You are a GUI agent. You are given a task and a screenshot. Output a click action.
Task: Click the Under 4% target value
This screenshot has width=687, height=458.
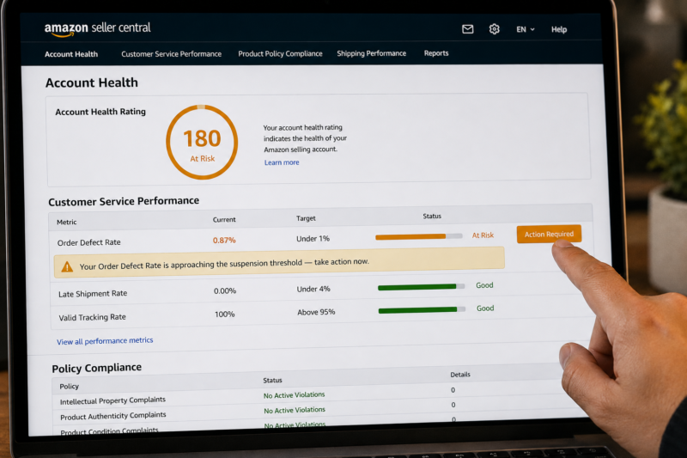click(x=313, y=289)
